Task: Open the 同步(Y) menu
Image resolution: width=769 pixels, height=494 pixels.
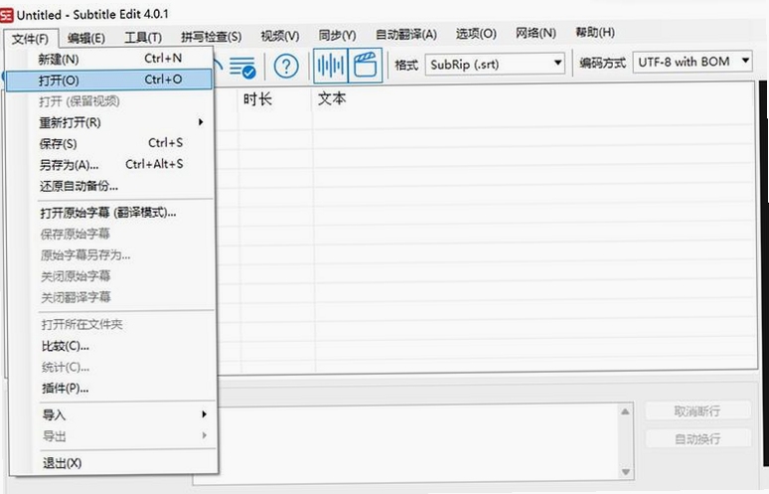Action: coord(337,36)
